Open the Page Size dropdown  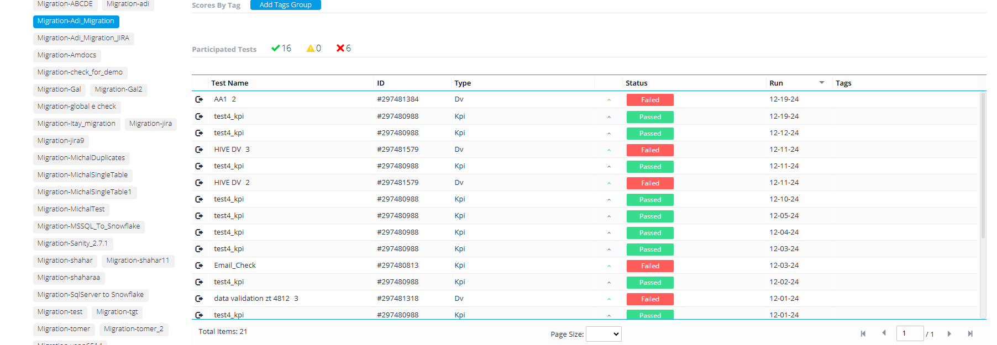(604, 334)
